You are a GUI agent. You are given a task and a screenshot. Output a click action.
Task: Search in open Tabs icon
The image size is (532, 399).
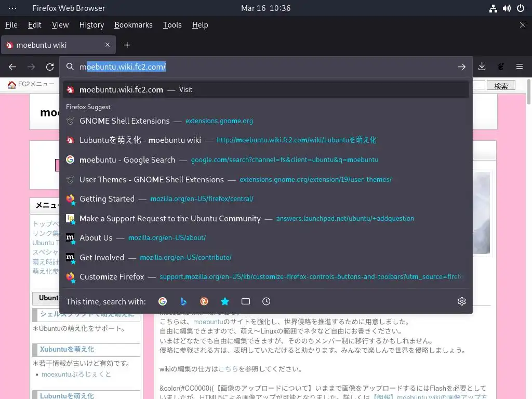point(246,301)
